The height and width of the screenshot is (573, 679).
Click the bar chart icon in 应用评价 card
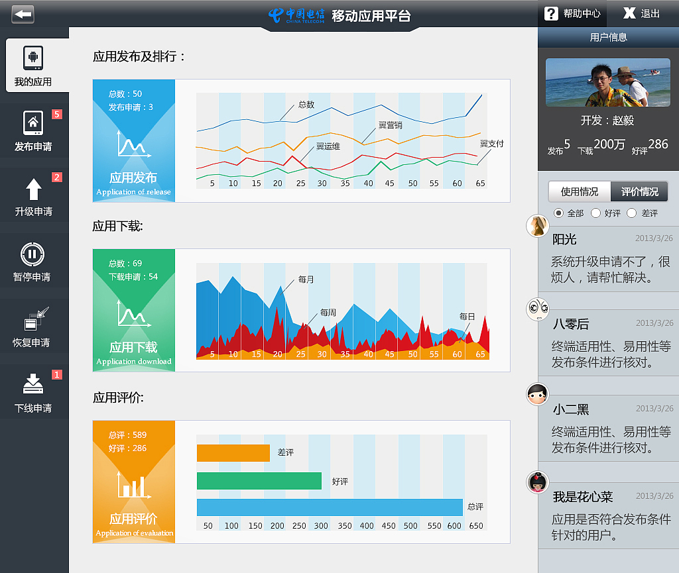tap(133, 485)
